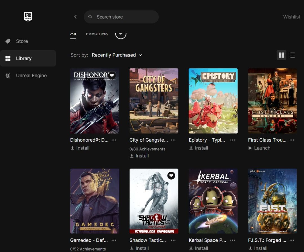
Task: Open First Class Trouble three-dot menu
Action: tap(292, 140)
